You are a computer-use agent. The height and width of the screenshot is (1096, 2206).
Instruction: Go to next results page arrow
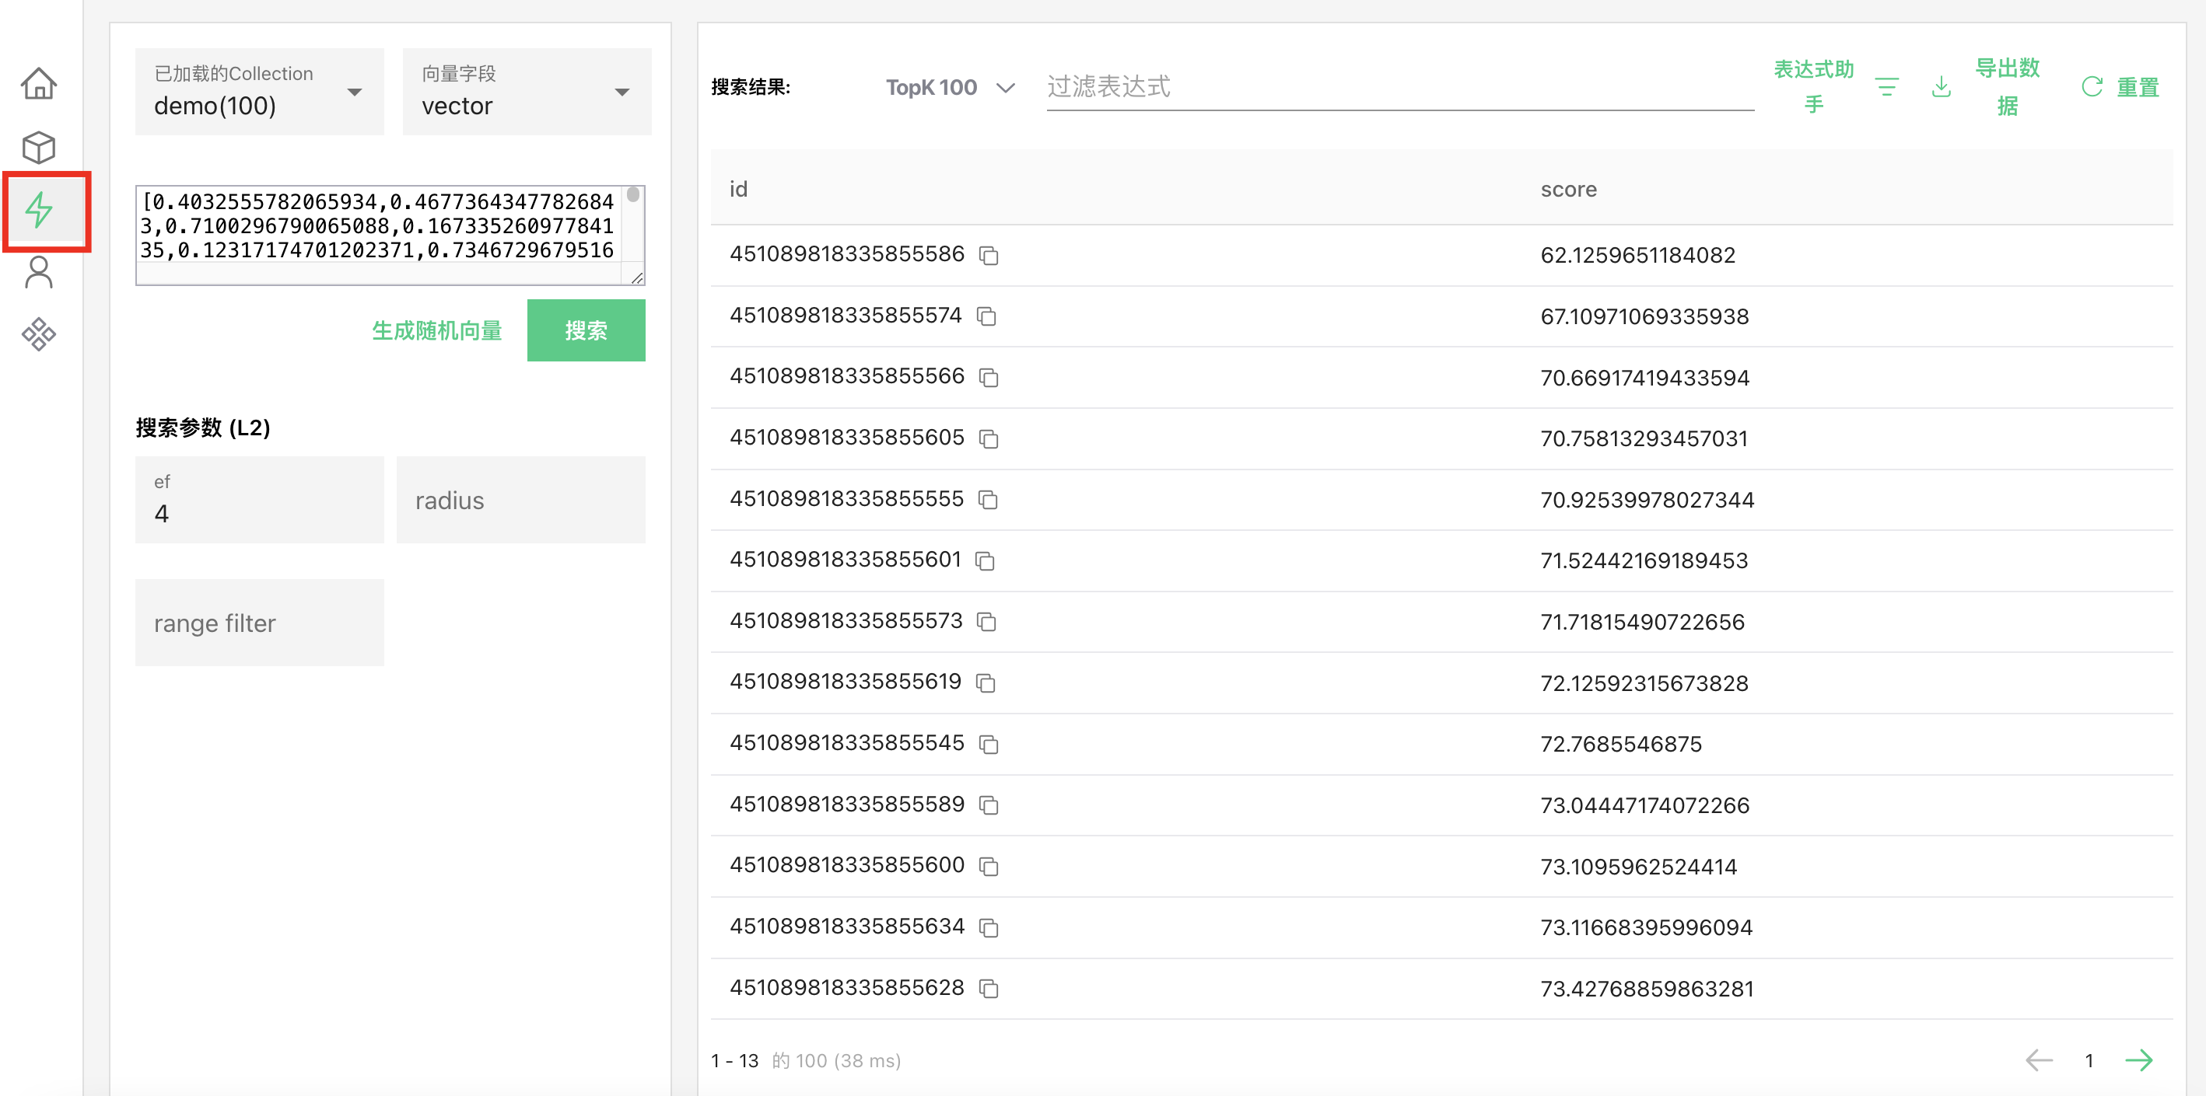coord(2138,1060)
